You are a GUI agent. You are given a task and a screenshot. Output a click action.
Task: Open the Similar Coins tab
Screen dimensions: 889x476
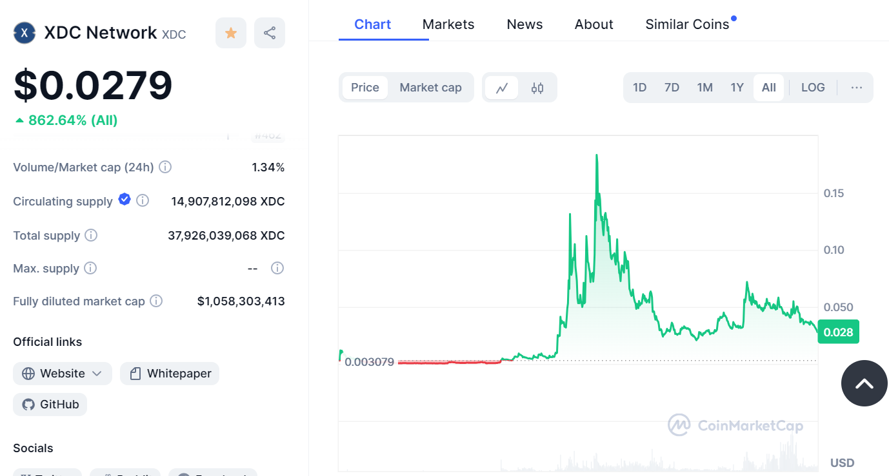[x=688, y=24]
